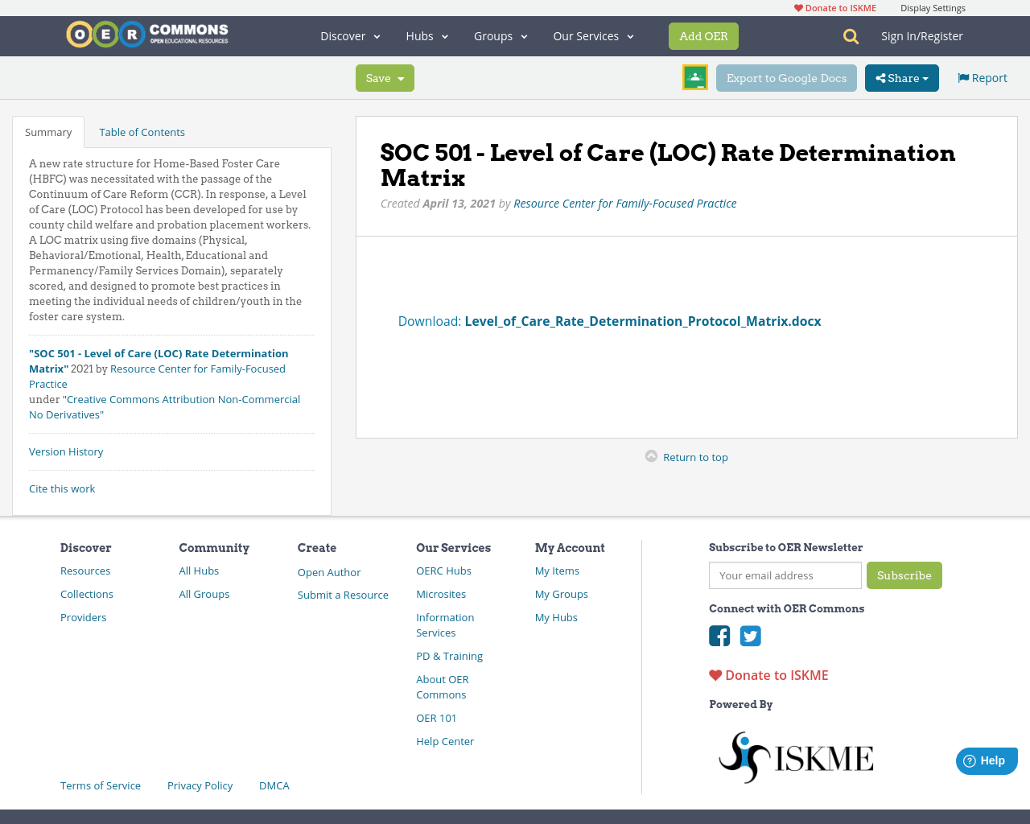The height and width of the screenshot is (824, 1030).
Task: Click Donate to ISKME in top bar
Action: 835,8
